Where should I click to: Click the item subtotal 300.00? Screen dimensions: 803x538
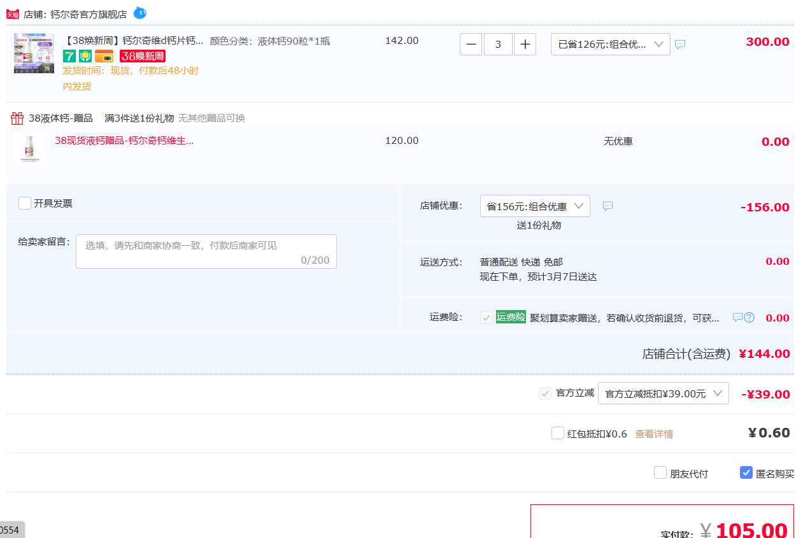(x=767, y=42)
